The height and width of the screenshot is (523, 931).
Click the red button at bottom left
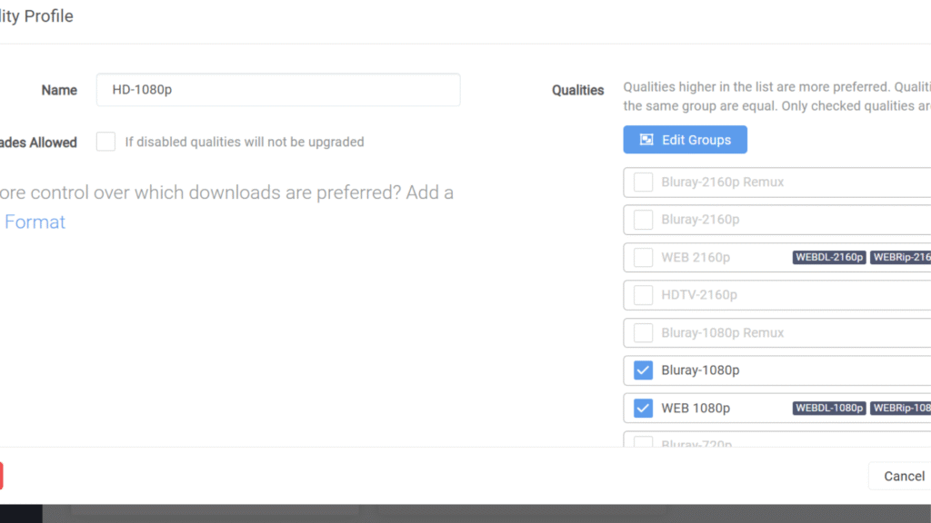(1, 476)
